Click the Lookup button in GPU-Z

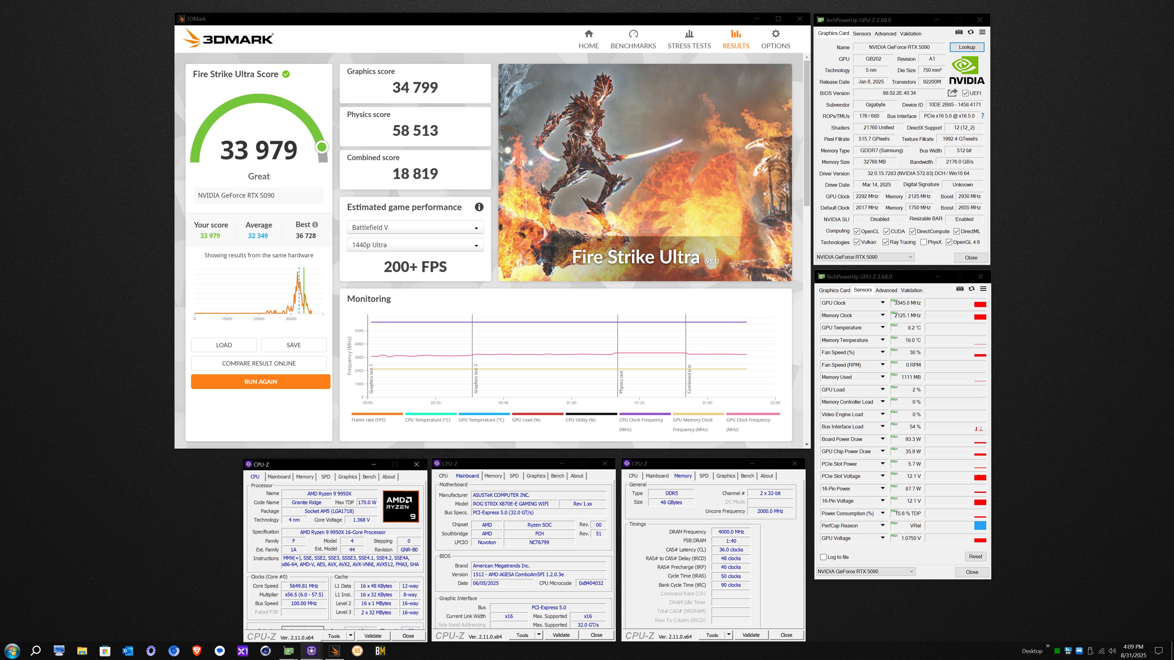(967, 47)
